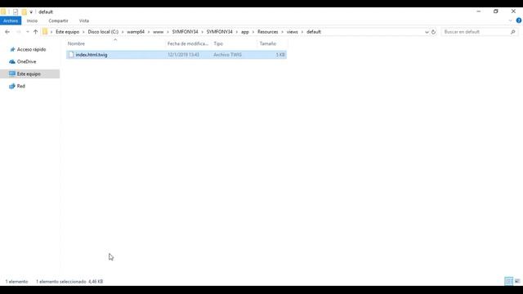Viewport: 523px width, 294px height.
Task: Open the Compartir ribbon tab
Action: (x=58, y=20)
